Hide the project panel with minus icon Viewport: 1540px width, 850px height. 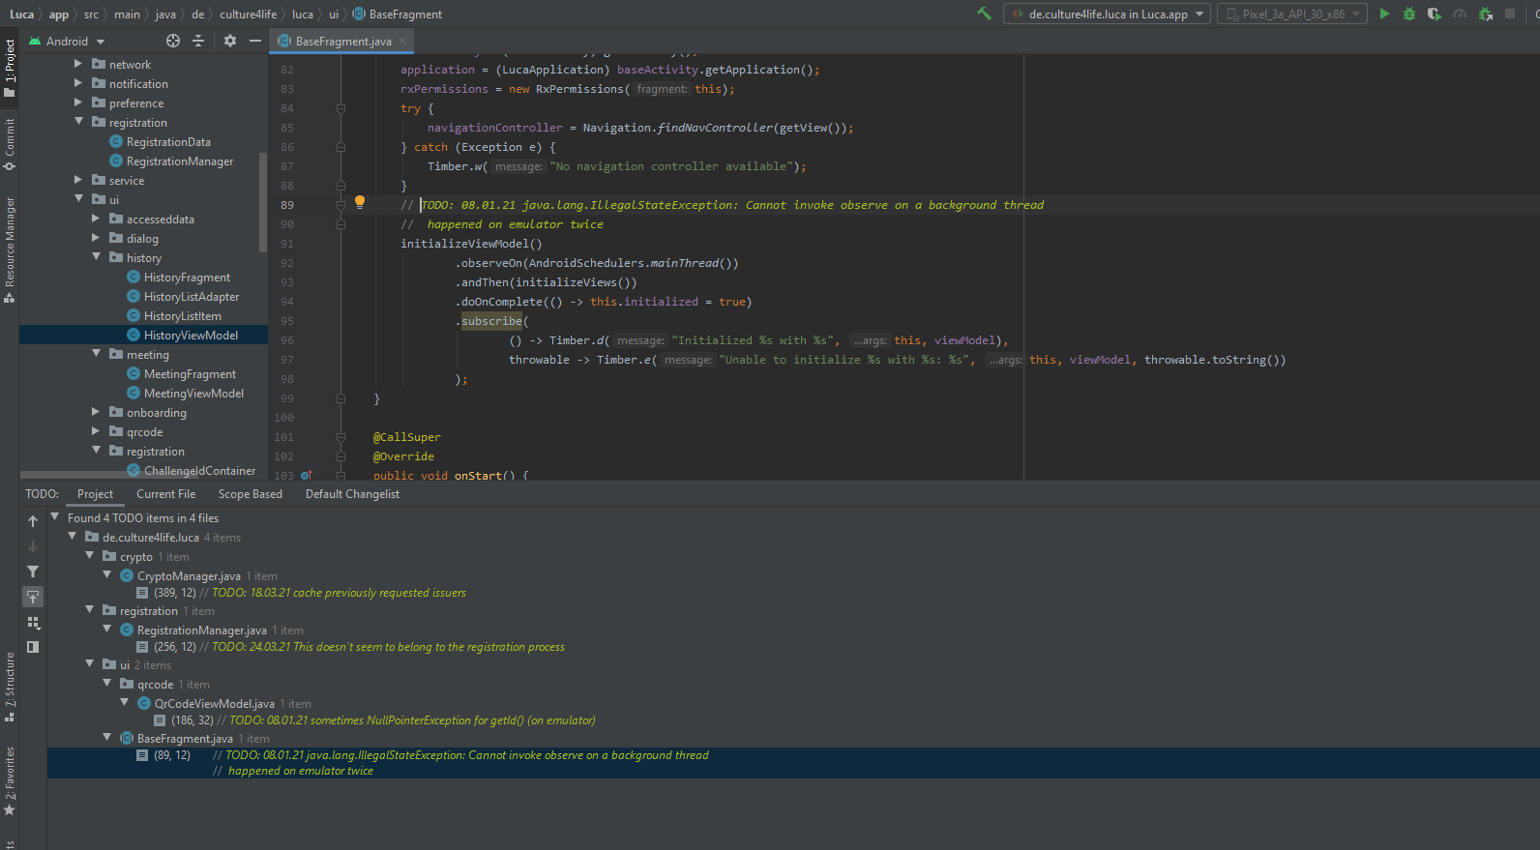254,41
